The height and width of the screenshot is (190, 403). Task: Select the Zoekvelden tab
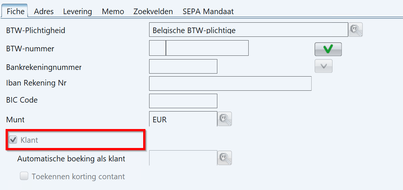pos(153,12)
